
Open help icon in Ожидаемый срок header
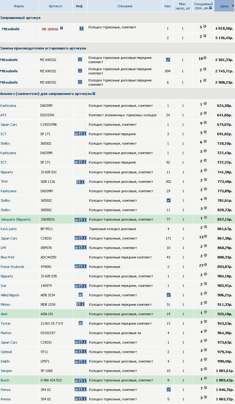pyautogui.click(x=211, y=8)
